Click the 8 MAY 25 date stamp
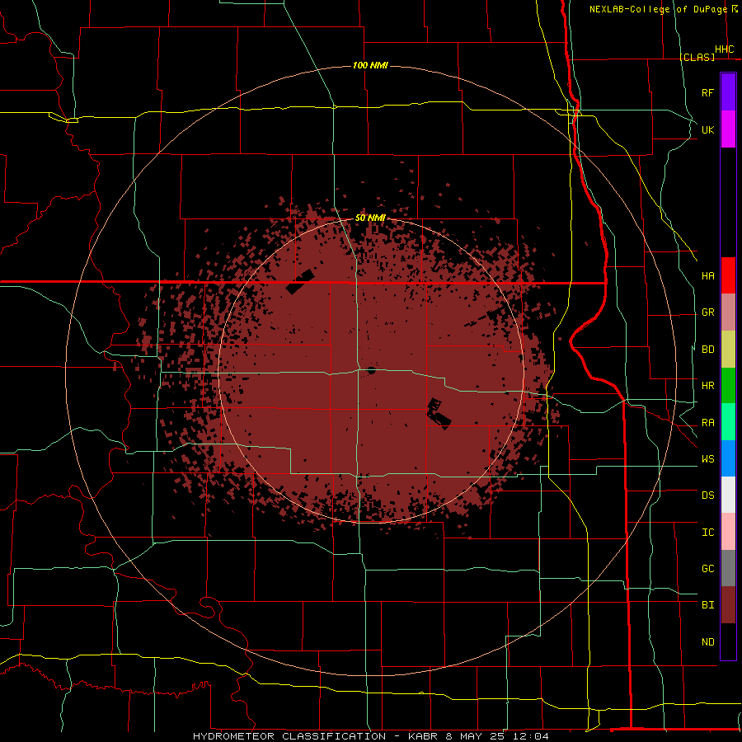This screenshot has height=742, width=742. 476,736
